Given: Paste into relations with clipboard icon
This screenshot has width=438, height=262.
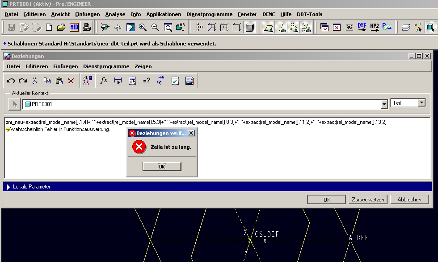Looking at the screenshot, I should [x=59, y=81].
